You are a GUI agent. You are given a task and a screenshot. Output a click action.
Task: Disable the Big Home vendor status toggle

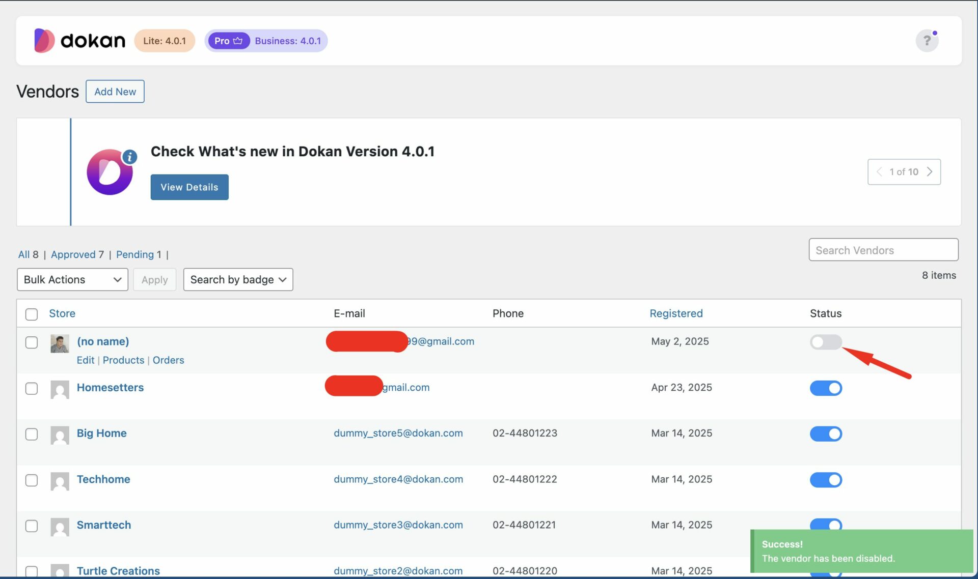[826, 434]
